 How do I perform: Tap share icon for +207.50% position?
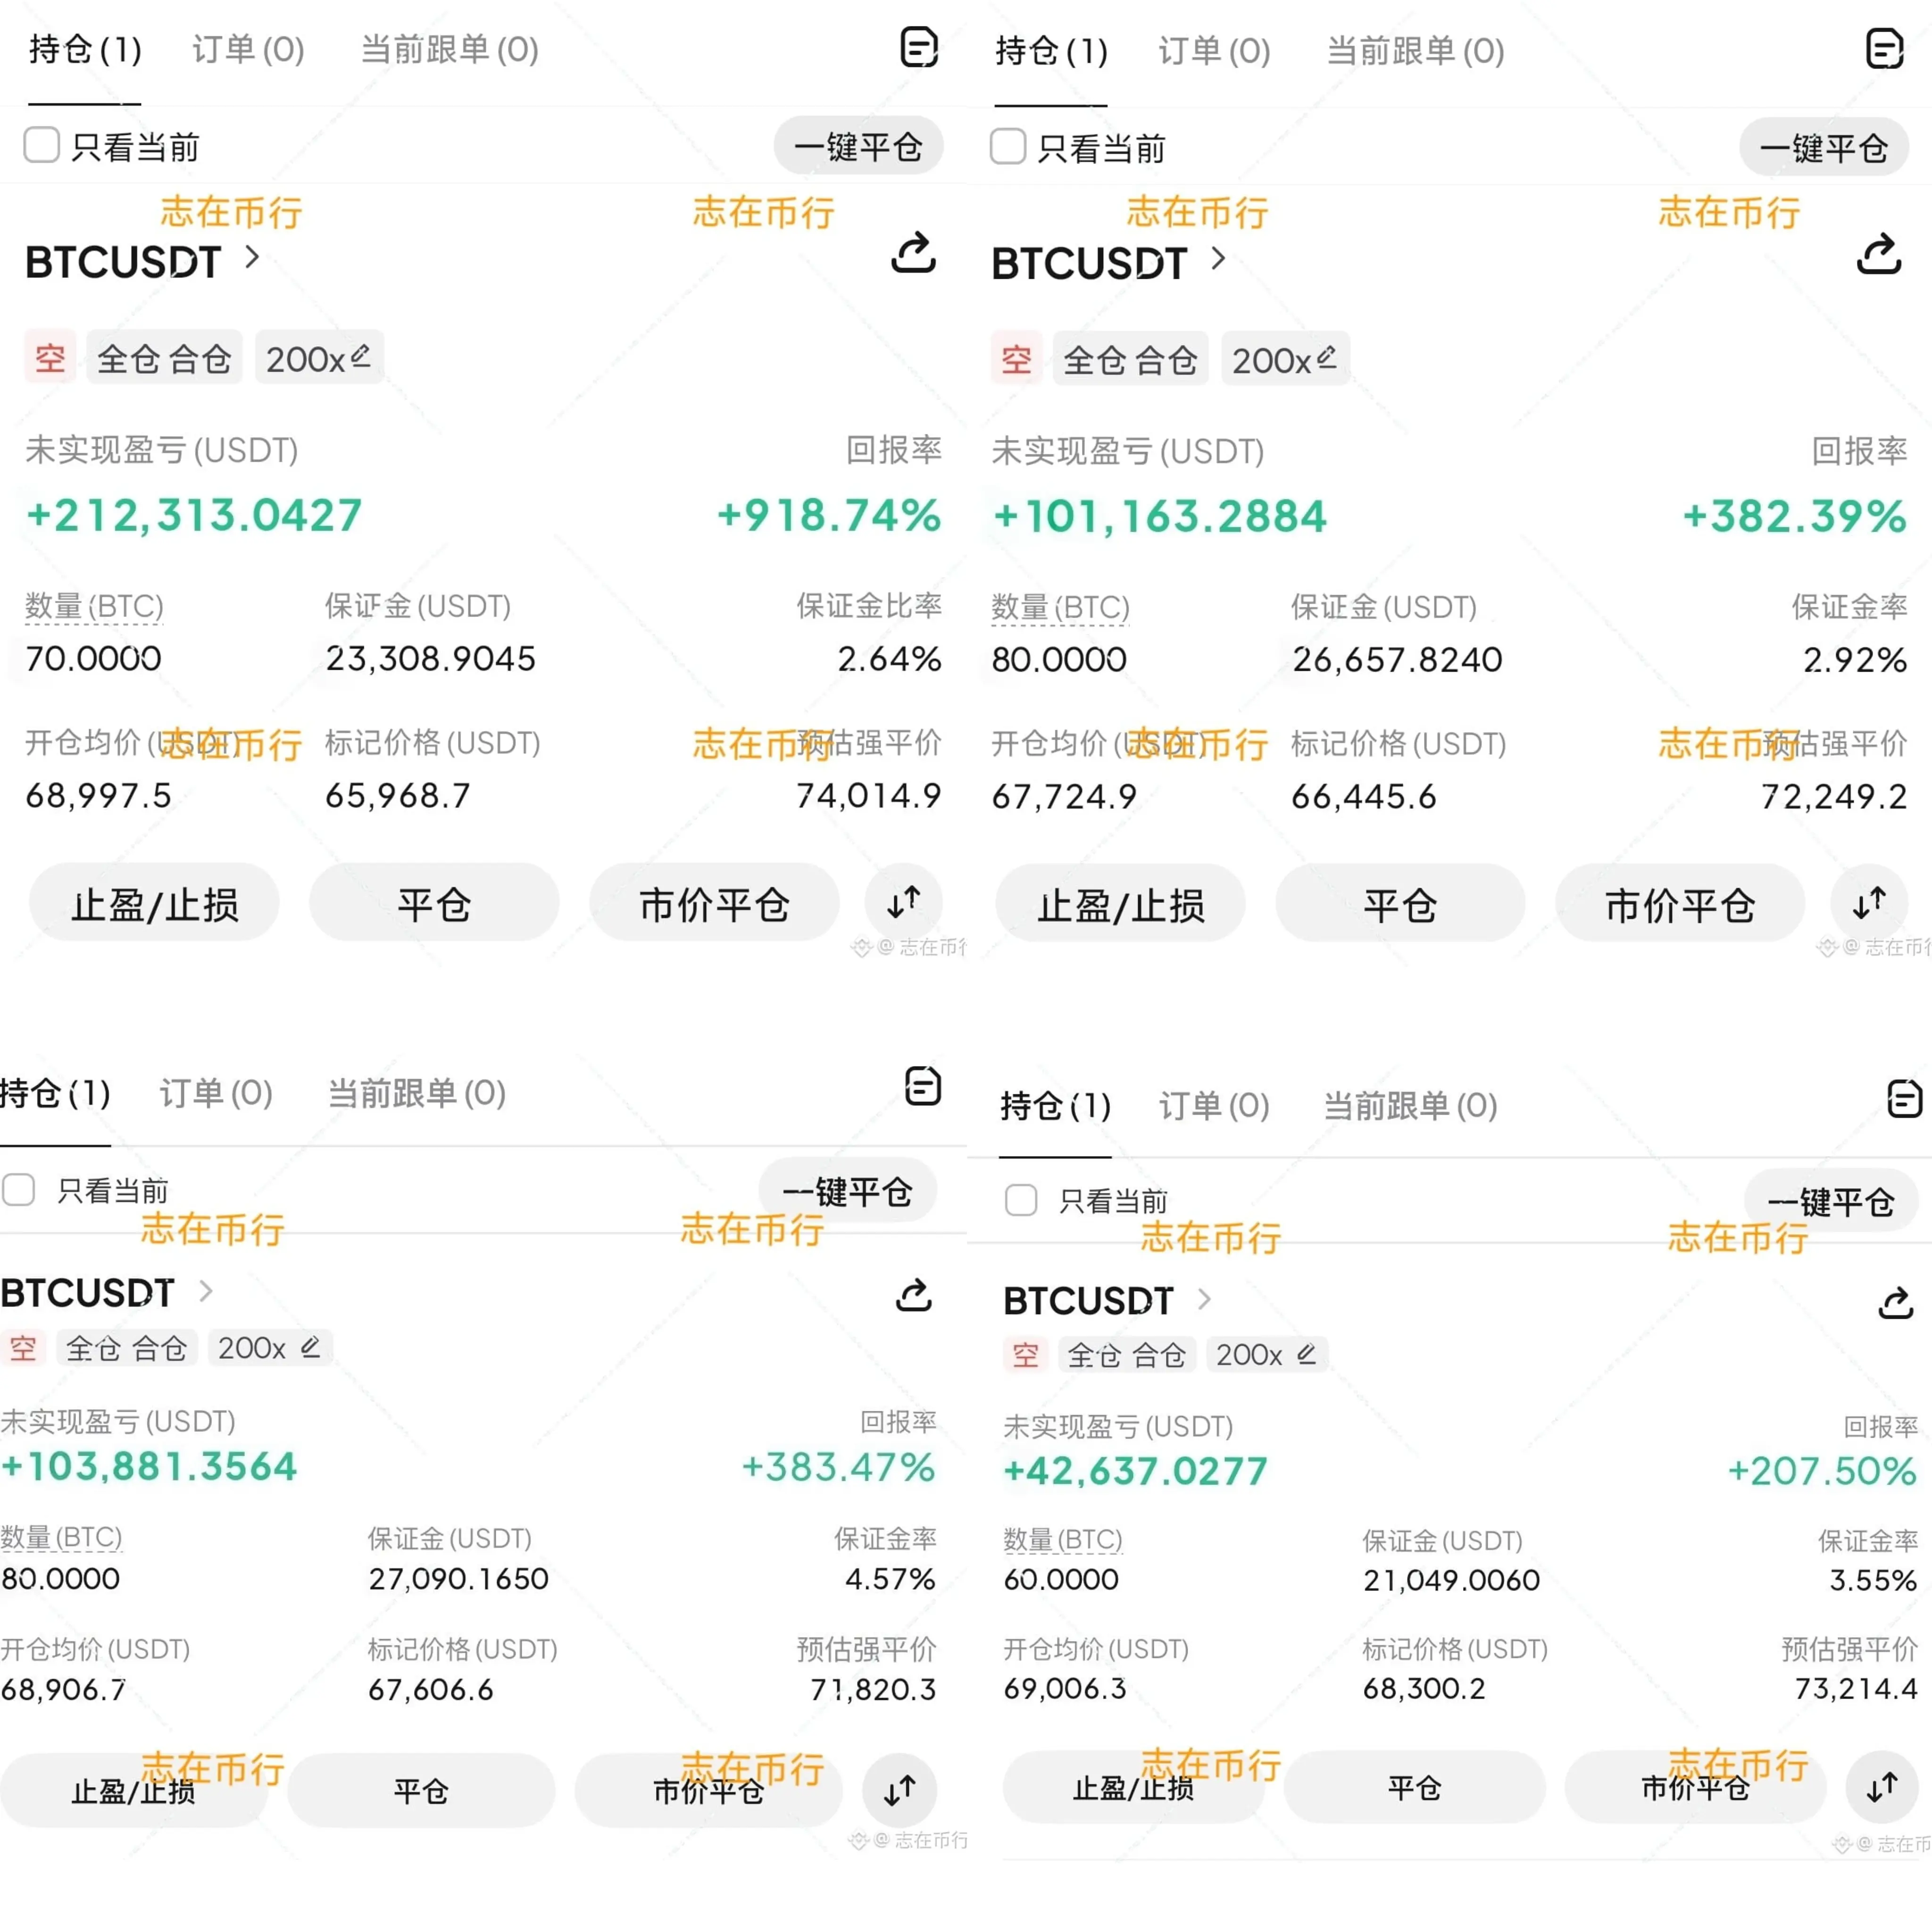tap(1895, 1303)
